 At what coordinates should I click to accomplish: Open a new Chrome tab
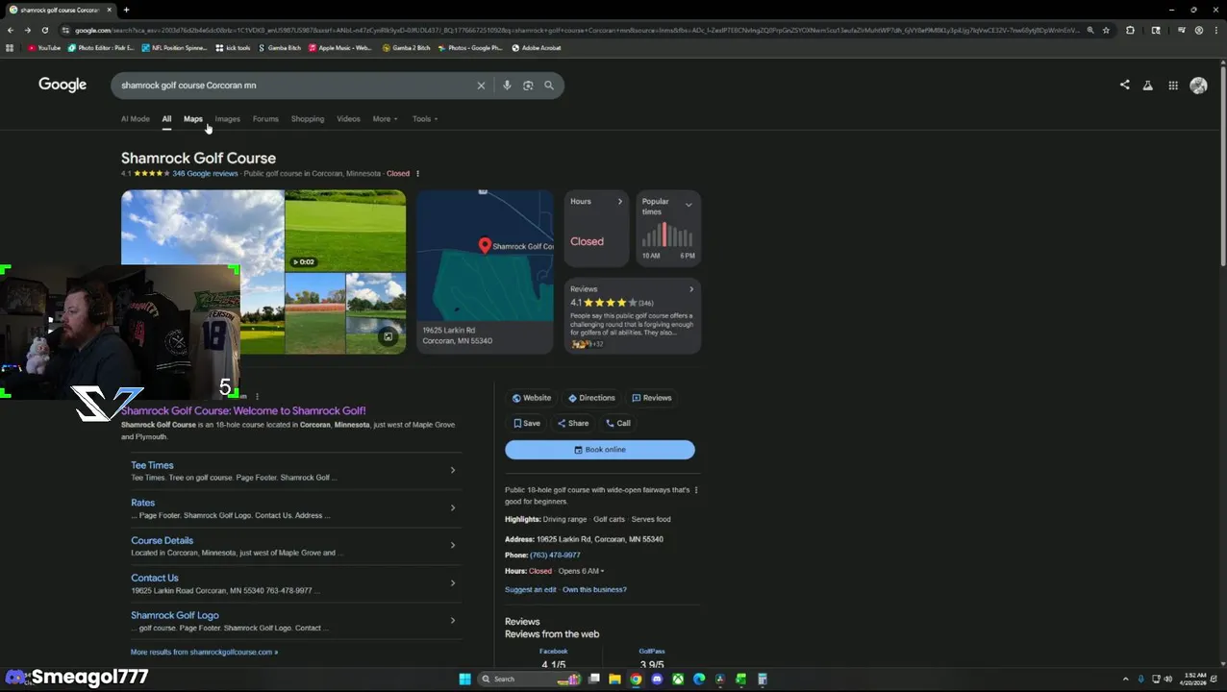pyautogui.click(x=126, y=10)
